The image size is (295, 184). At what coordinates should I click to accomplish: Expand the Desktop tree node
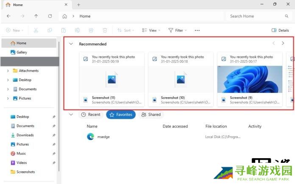[8, 80]
